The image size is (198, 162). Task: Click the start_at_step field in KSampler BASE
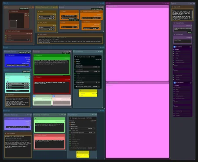pyautogui.click(x=88, y=82)
